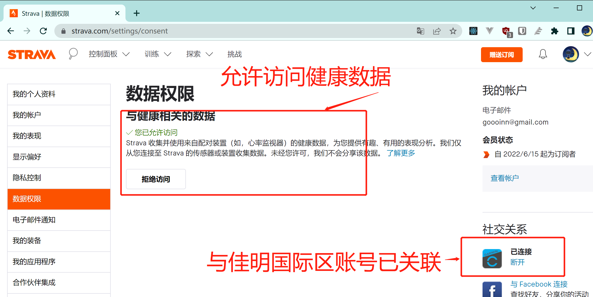Click 断开 to disconnect Garmin
Viewport: 593px width, 297px height.
pos(517,262)
